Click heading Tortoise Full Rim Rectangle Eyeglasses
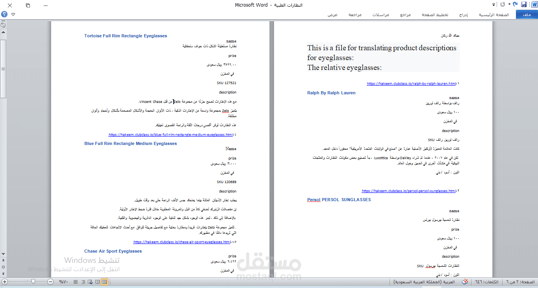 tap(126, 36)
